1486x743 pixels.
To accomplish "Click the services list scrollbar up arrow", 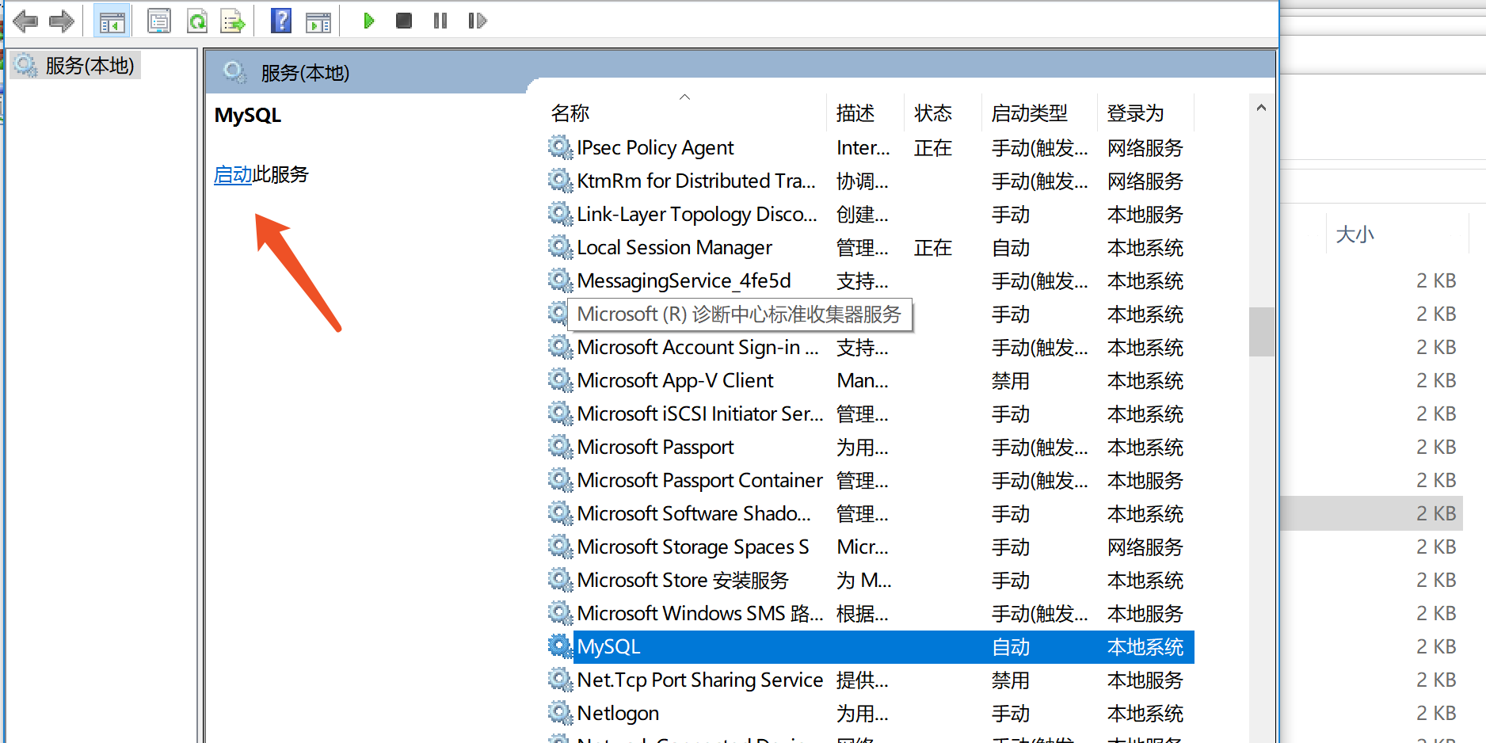I will 1261,108.
